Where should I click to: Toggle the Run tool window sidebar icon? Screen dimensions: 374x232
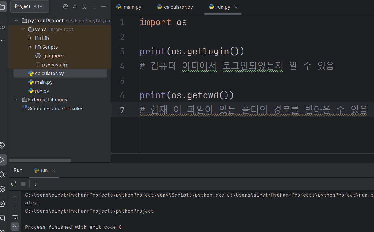(2, 160)
